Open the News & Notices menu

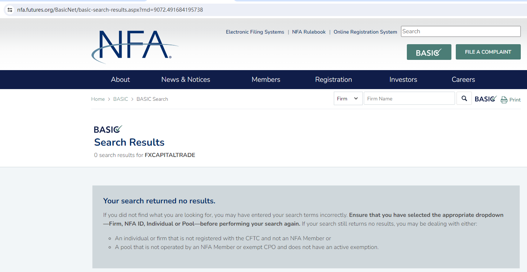click(x=186, y=80)
